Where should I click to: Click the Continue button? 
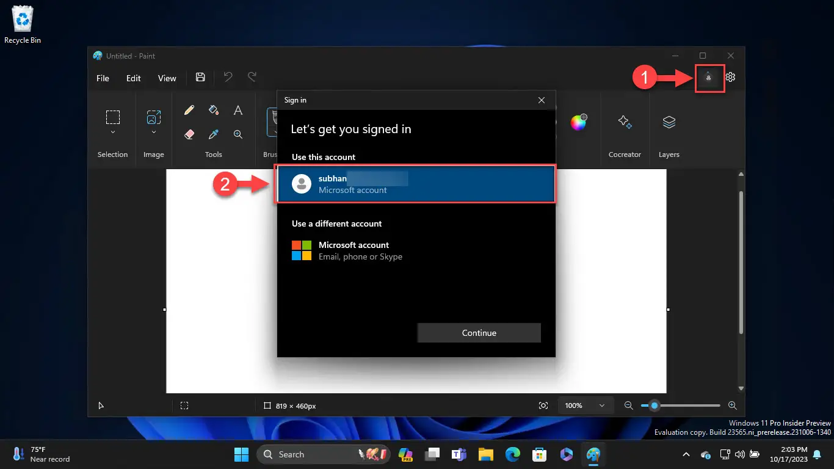click(x=479, y=333)
